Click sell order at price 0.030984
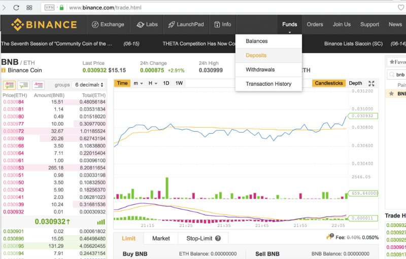406x259 pixels. (x=54, y=102)
